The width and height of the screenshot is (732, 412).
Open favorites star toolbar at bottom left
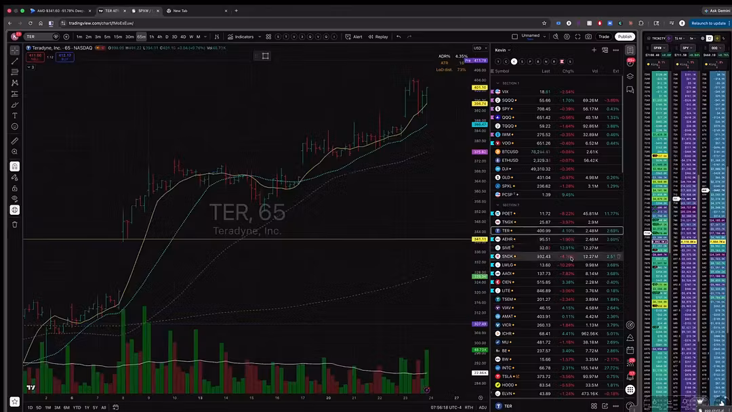[14, 401]
